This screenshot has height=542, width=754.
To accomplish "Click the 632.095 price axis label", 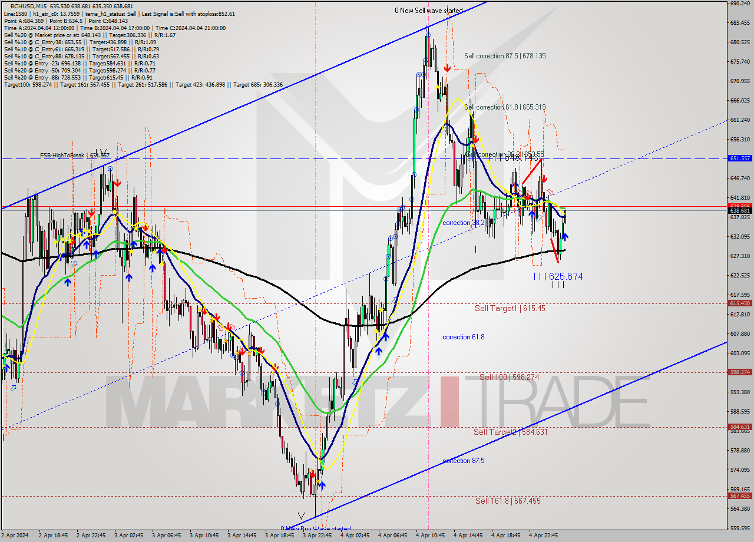I will tap(740, 236).
